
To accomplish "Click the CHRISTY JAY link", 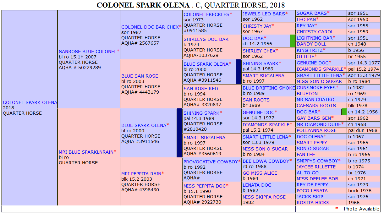I will (257, 26).
